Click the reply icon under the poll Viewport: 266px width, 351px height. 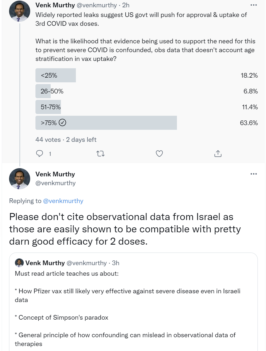pyautogui.click(x=40, y=154)
